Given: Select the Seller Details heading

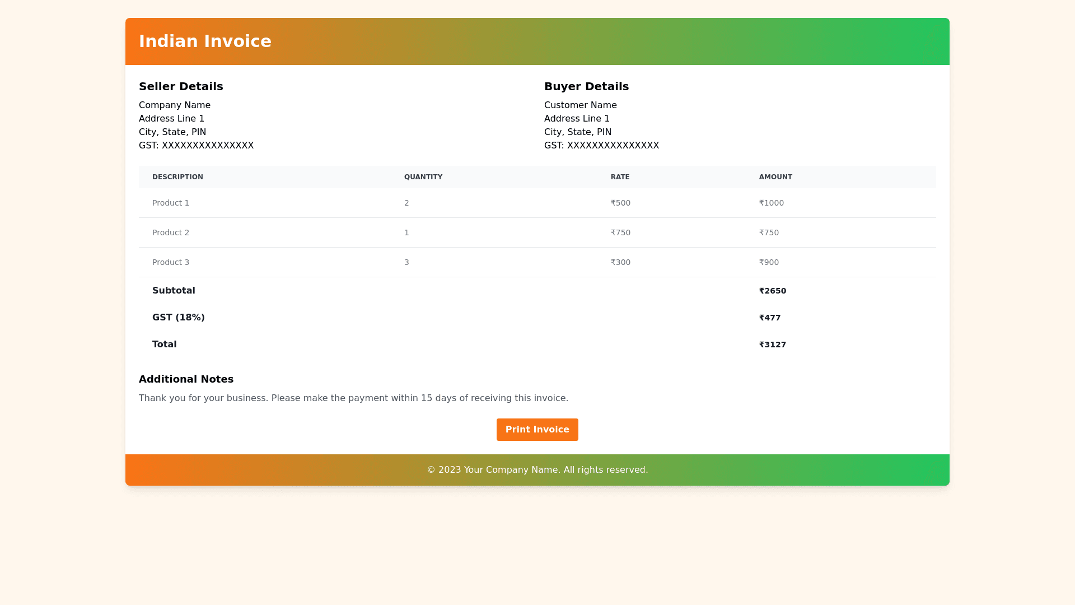Looking at the screenshot, I should coord(181,86).
